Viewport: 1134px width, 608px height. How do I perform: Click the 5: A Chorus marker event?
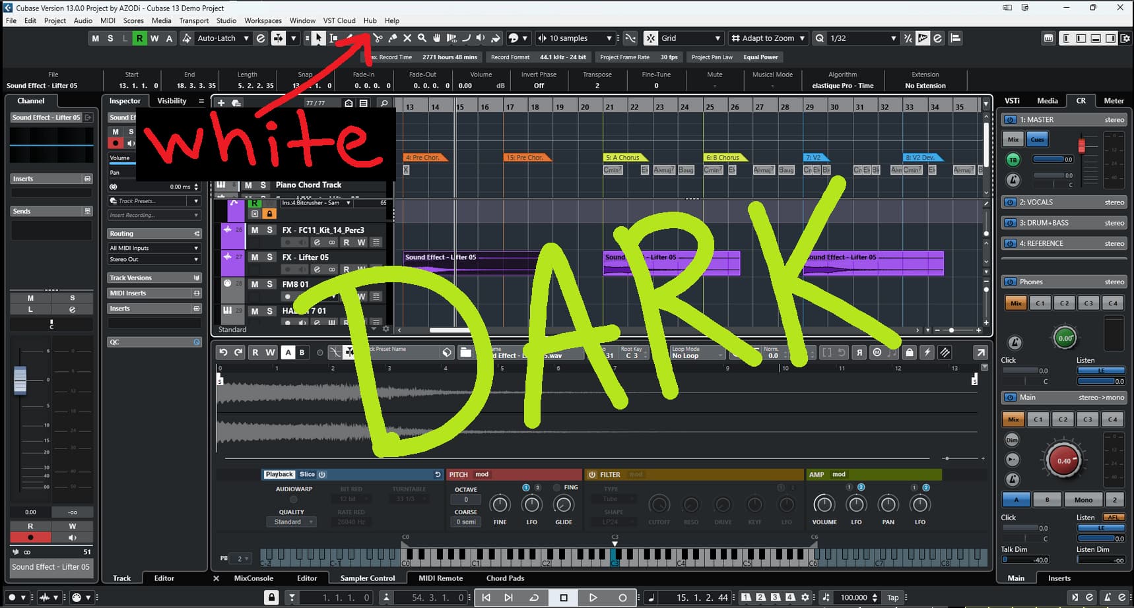[624, 158]
